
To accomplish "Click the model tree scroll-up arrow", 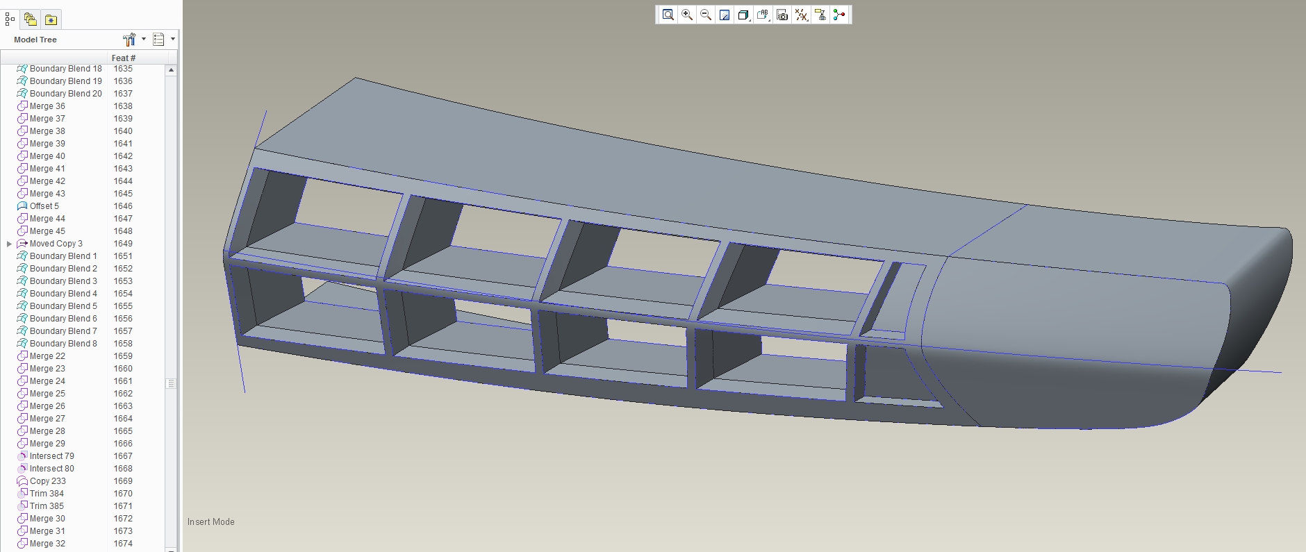I will 171,70.
